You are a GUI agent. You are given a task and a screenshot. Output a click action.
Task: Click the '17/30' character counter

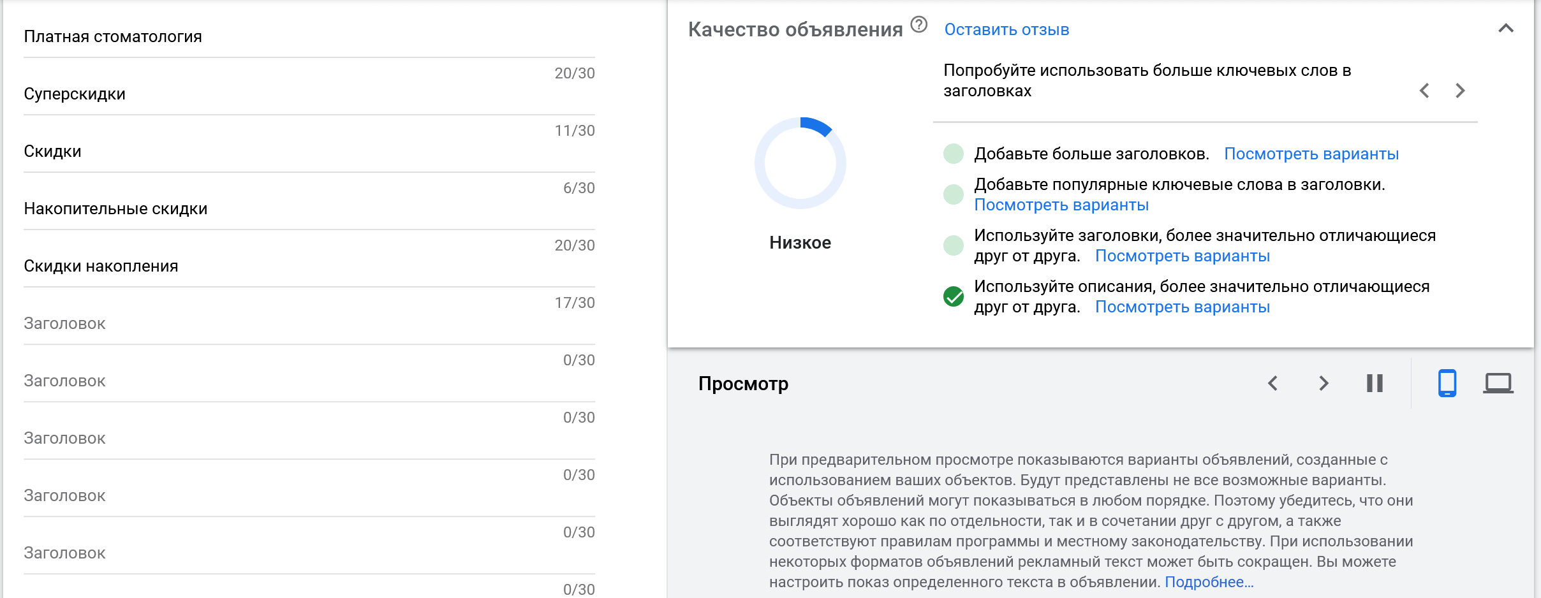(575, 303)
